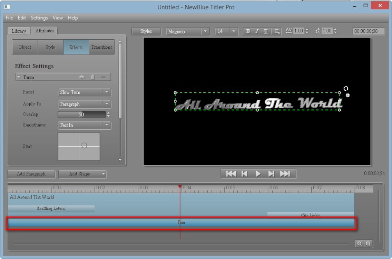Increase the Overlap value with up arrow

tap(108, 113)
